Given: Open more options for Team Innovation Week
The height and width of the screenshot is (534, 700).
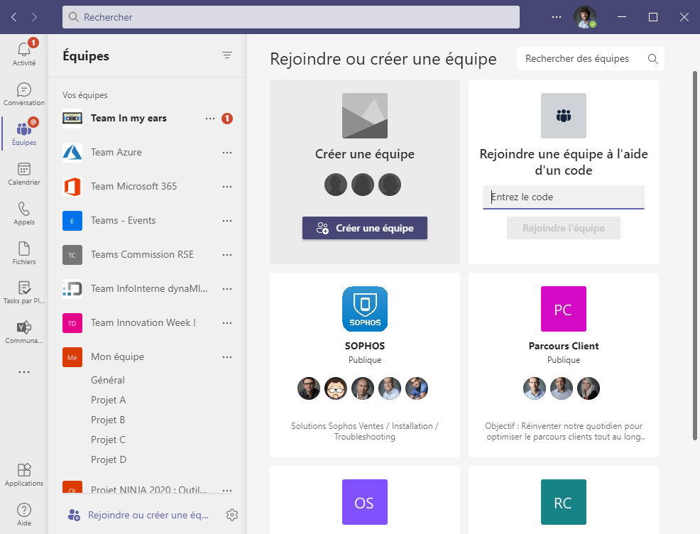Looking at the screenshot, I should pos(227,323).
